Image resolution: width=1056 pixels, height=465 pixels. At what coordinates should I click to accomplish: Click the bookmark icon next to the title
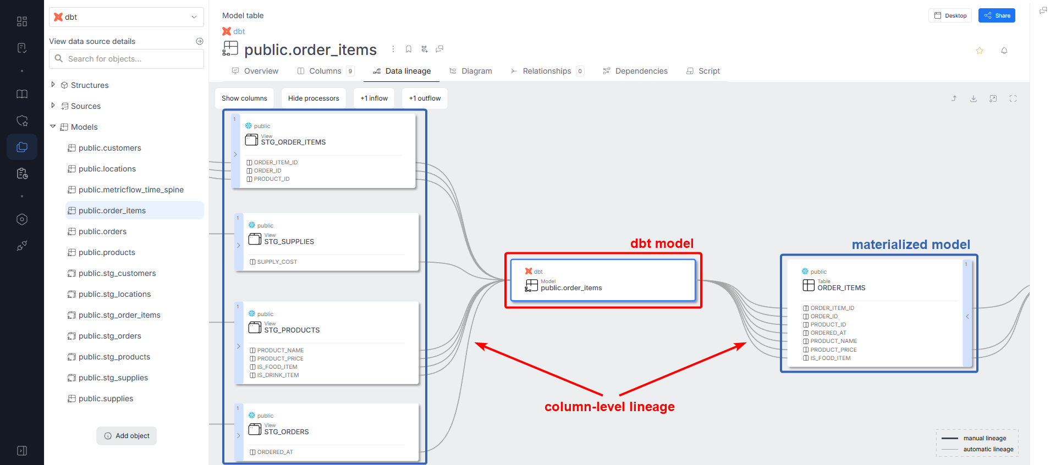pyautogui.click(x=409, y=49)
